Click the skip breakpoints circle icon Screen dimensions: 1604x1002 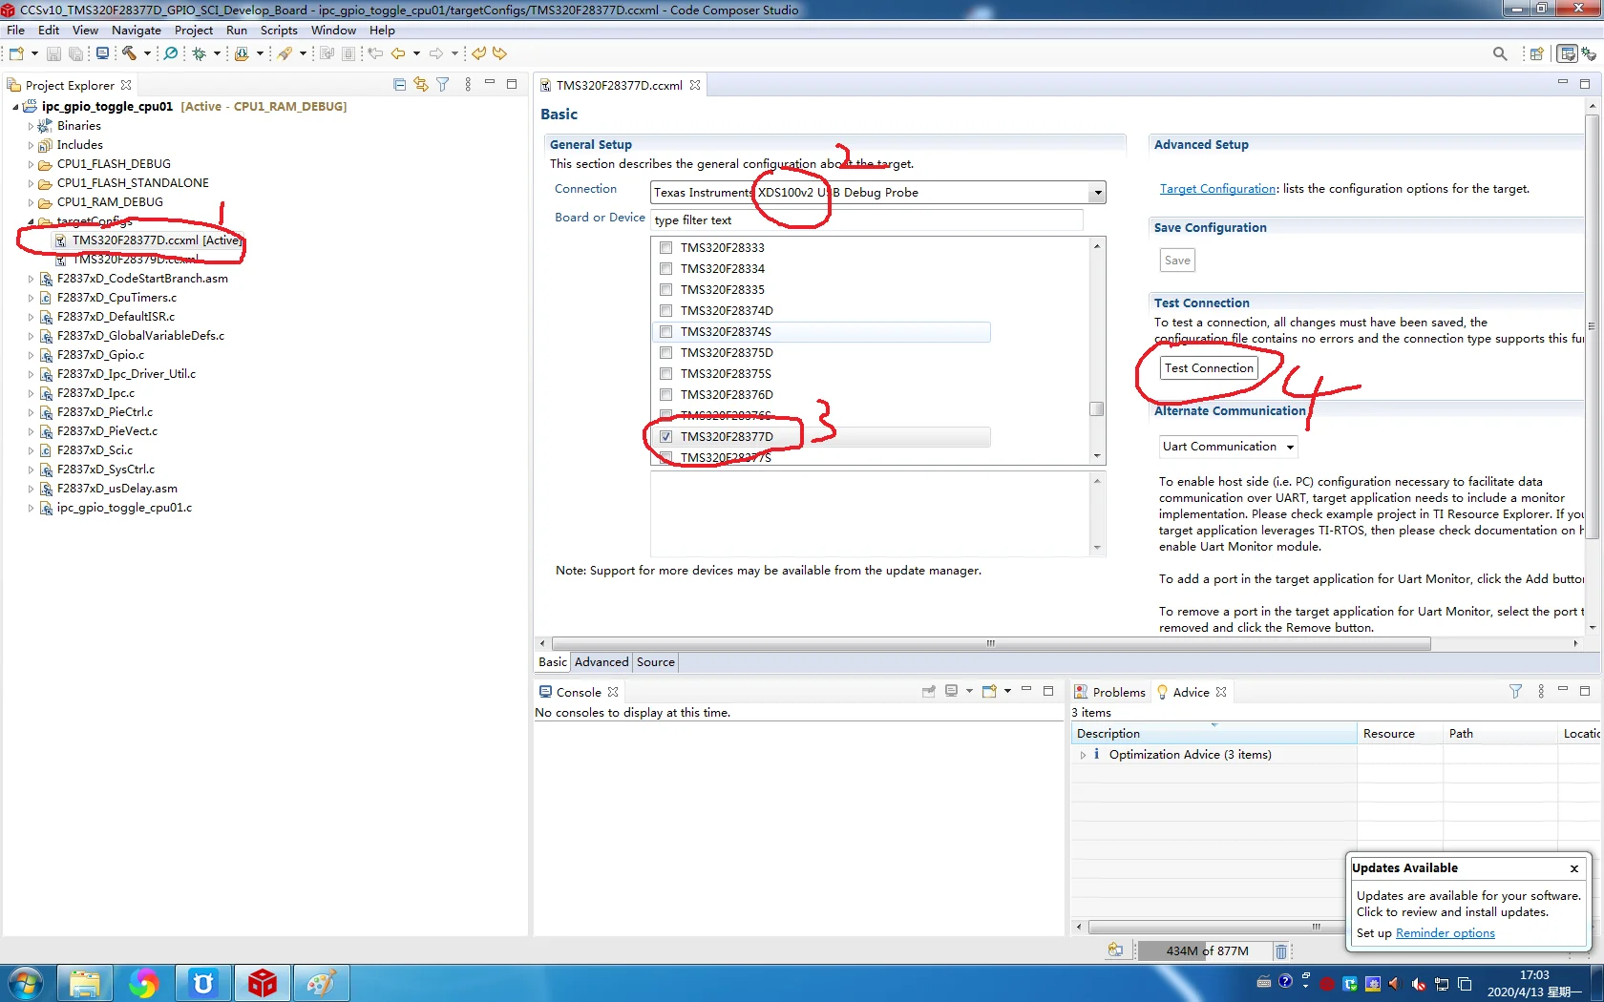(171, 53)
